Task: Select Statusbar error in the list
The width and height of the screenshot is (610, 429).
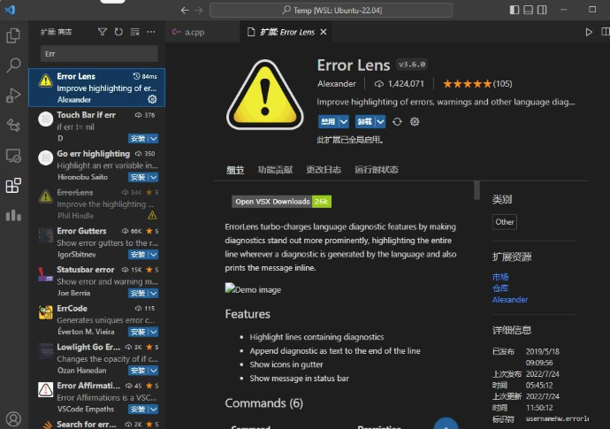Action: (x=97, y=281)
